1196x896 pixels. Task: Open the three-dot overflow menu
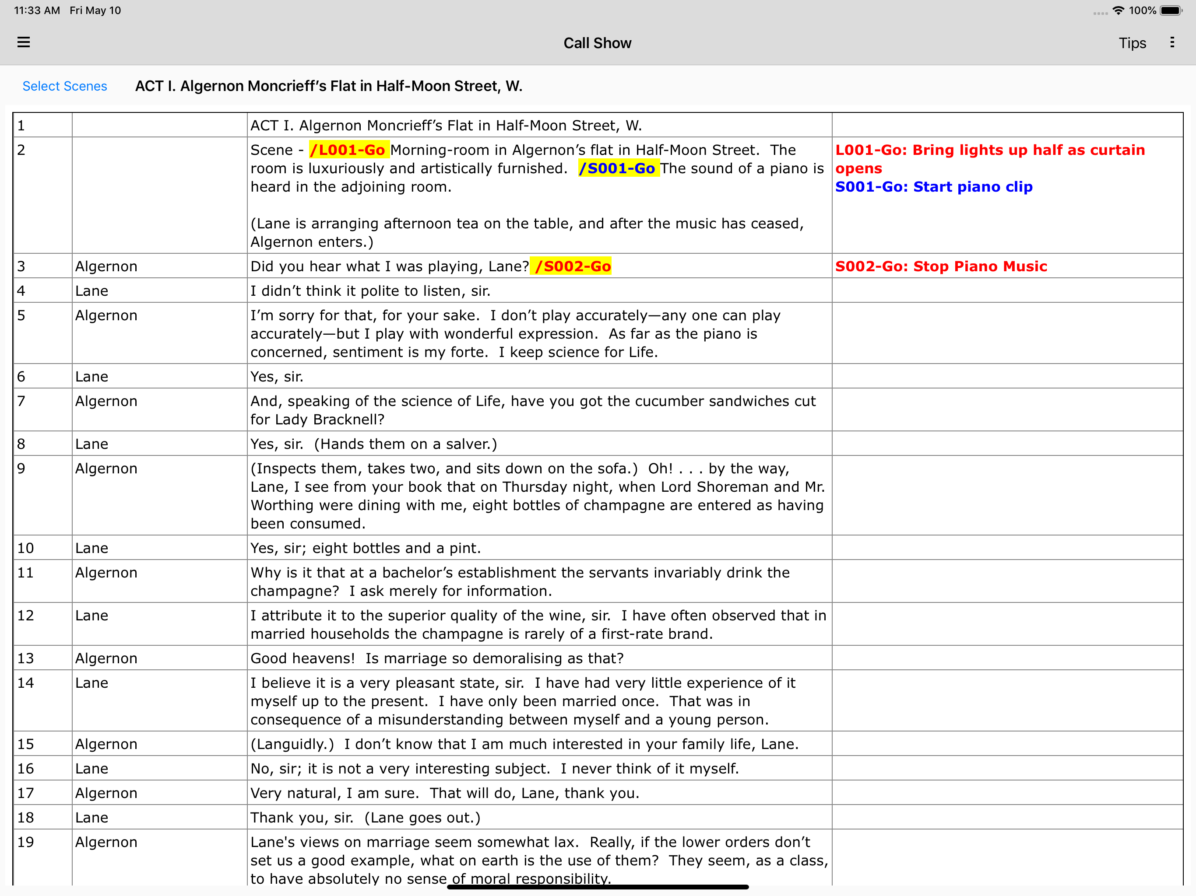click(x=1171, y=42)
